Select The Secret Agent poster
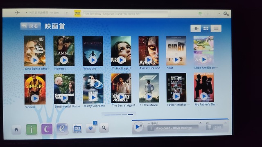This screenshot has width=262, height=147. (121, 88)
